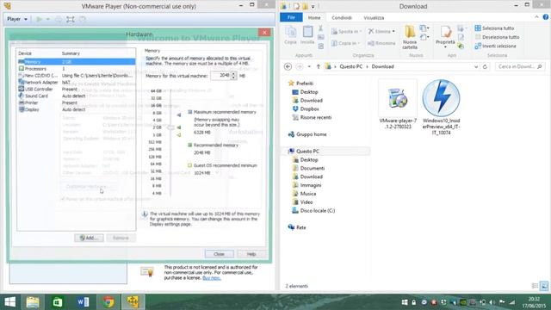Click the Incolla ribbon icon
Screen dimensions: 551x310
[x=307, y=35]
